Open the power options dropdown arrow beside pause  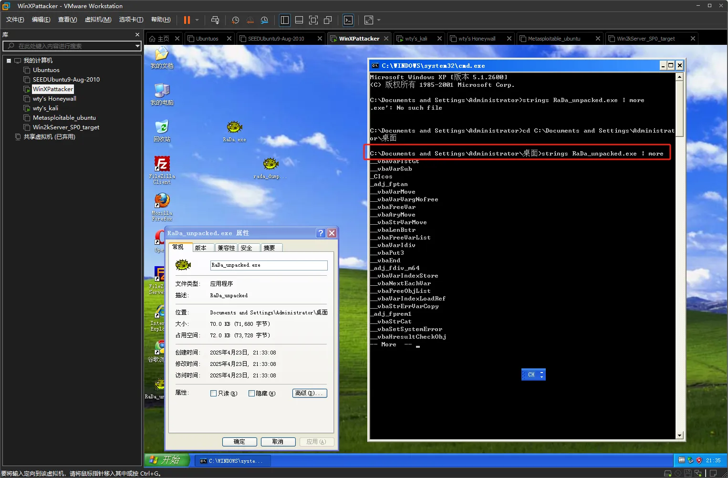197,20
